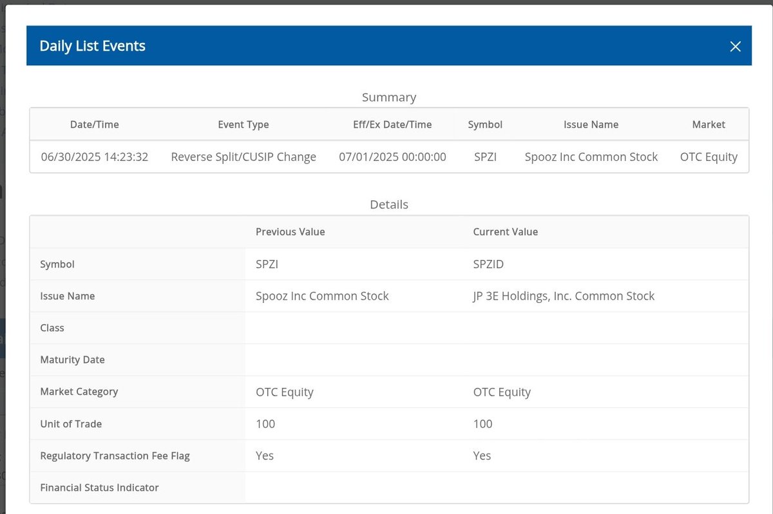Image resolution: width=773 pixels, height=514 pixels.
Task: Click the Market column header
Action: pos(709,124)
